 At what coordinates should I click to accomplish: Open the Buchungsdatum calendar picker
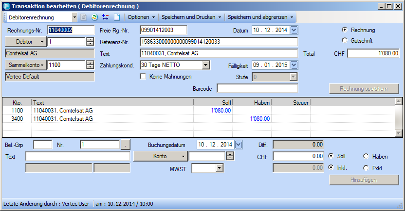point(239,145)
